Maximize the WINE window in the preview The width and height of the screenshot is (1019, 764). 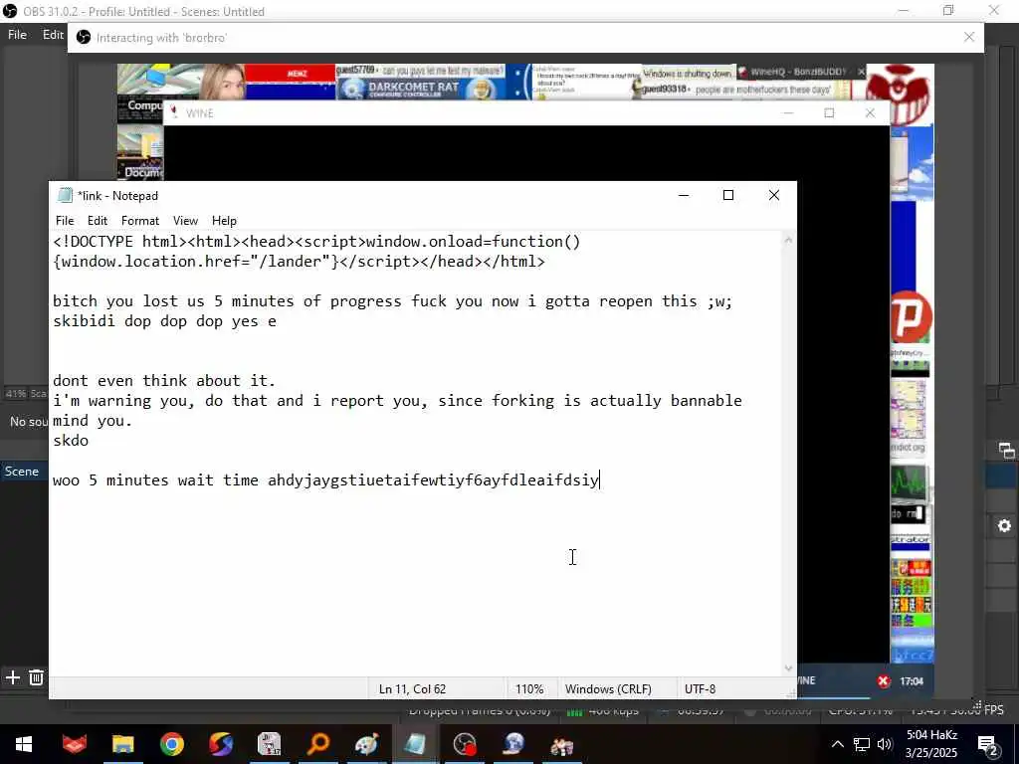tap(829, 113)
